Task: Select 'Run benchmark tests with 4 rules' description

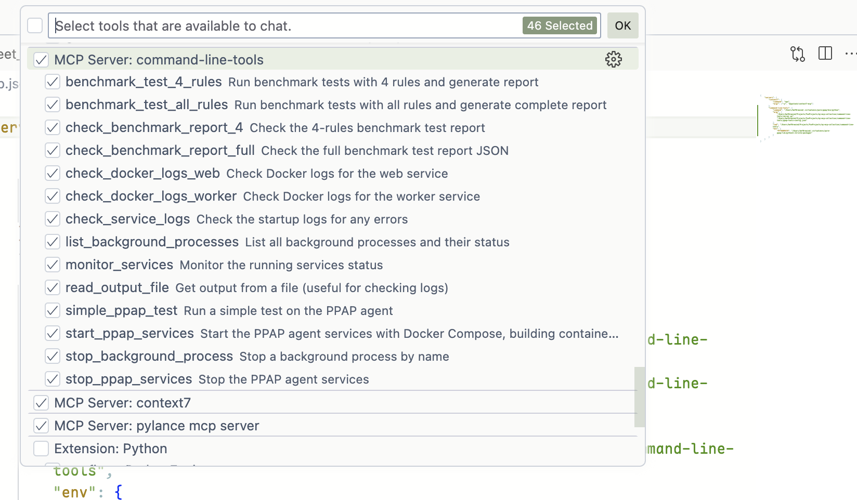Action: pyautogui.click(x=383, y=82)
